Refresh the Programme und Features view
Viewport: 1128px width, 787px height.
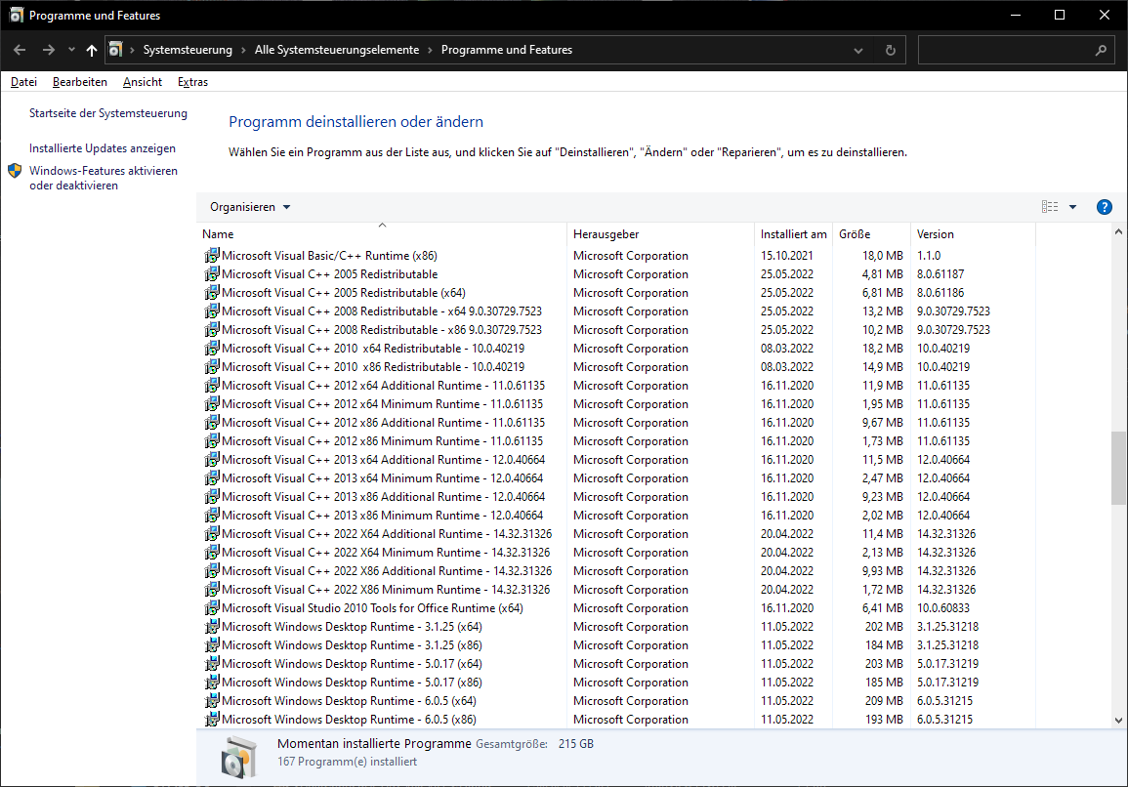(890, 51)
